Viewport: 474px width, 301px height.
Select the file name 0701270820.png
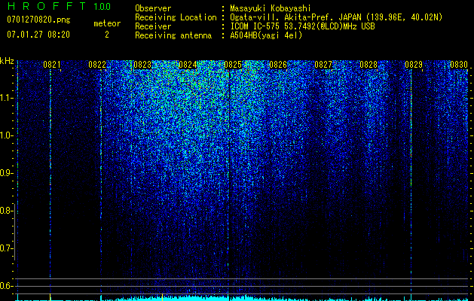tap(38, 20)
